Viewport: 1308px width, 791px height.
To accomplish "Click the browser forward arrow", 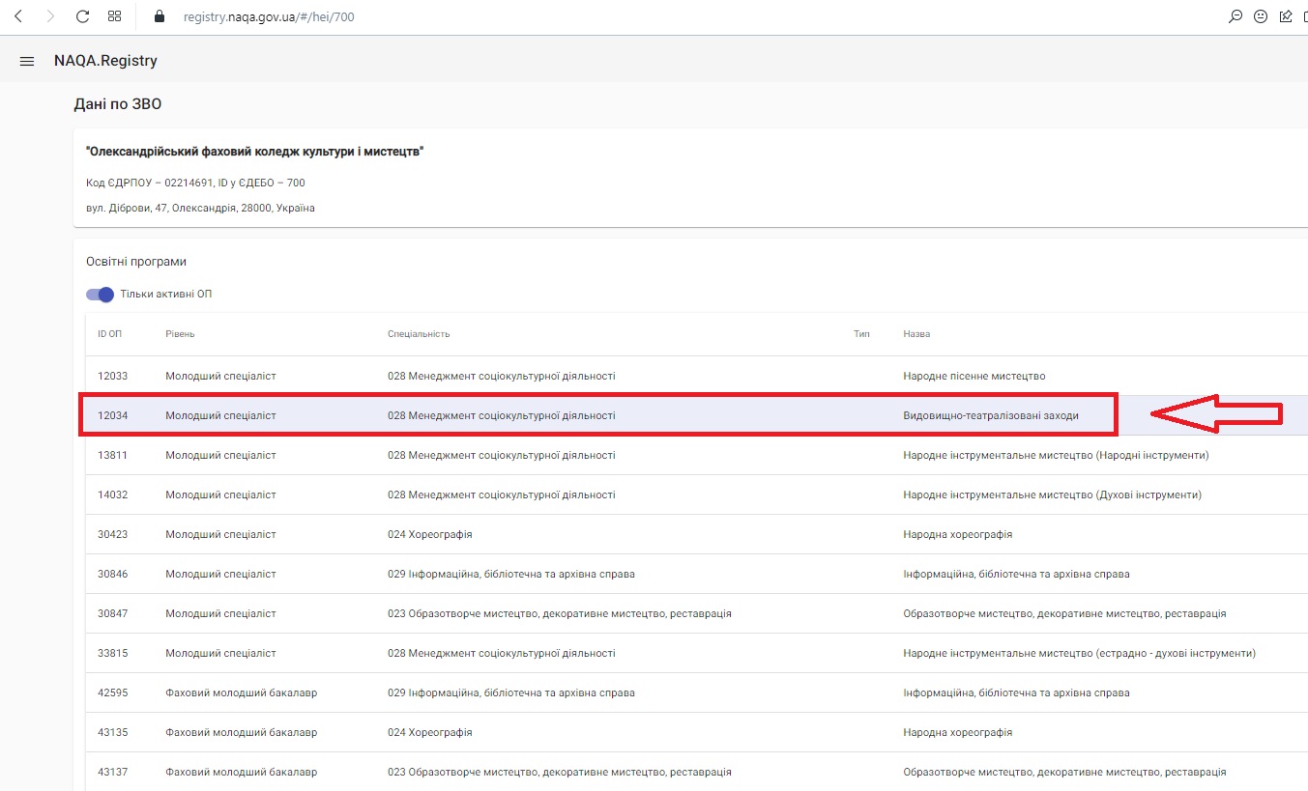I will click(x=50, y=16).
